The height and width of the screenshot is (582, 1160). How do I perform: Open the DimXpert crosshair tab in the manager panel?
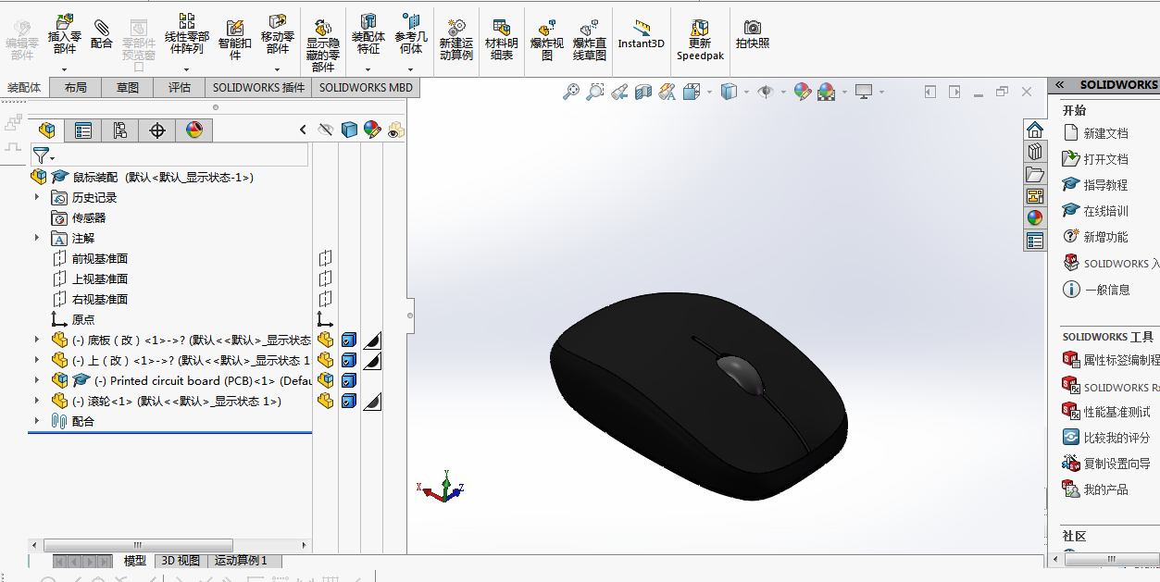coord(156,130)
